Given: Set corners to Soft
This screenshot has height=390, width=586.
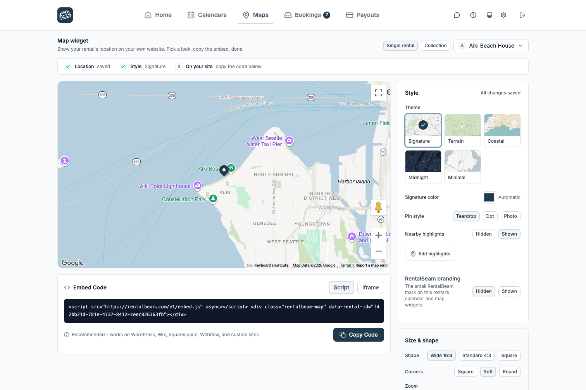Looking at the screenshot, I should coord(488,372).
